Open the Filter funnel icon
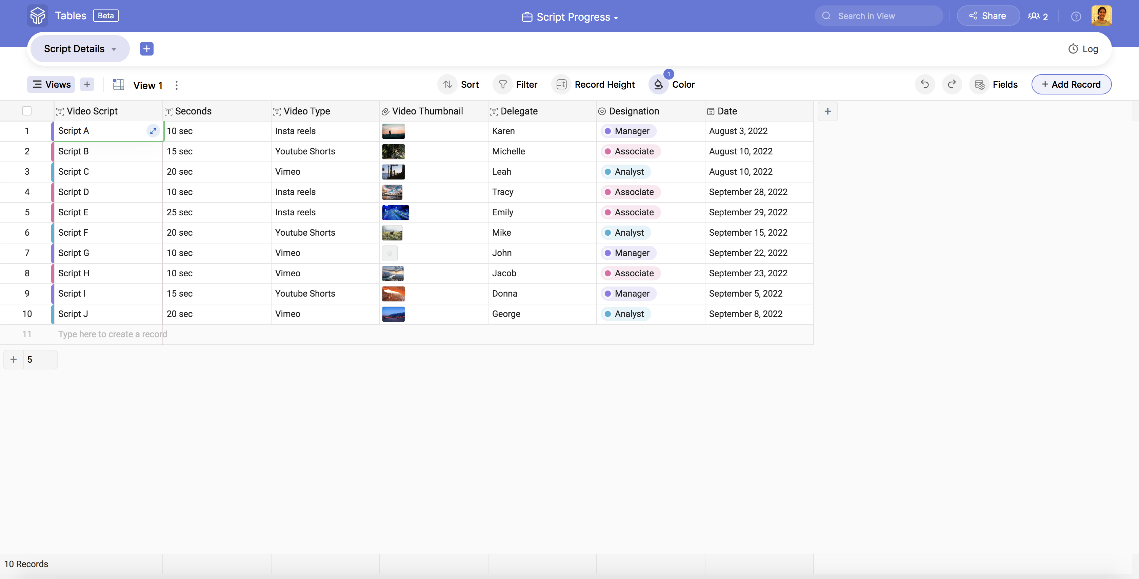The height and width of the screenshot is (579, 1139). 503,84
